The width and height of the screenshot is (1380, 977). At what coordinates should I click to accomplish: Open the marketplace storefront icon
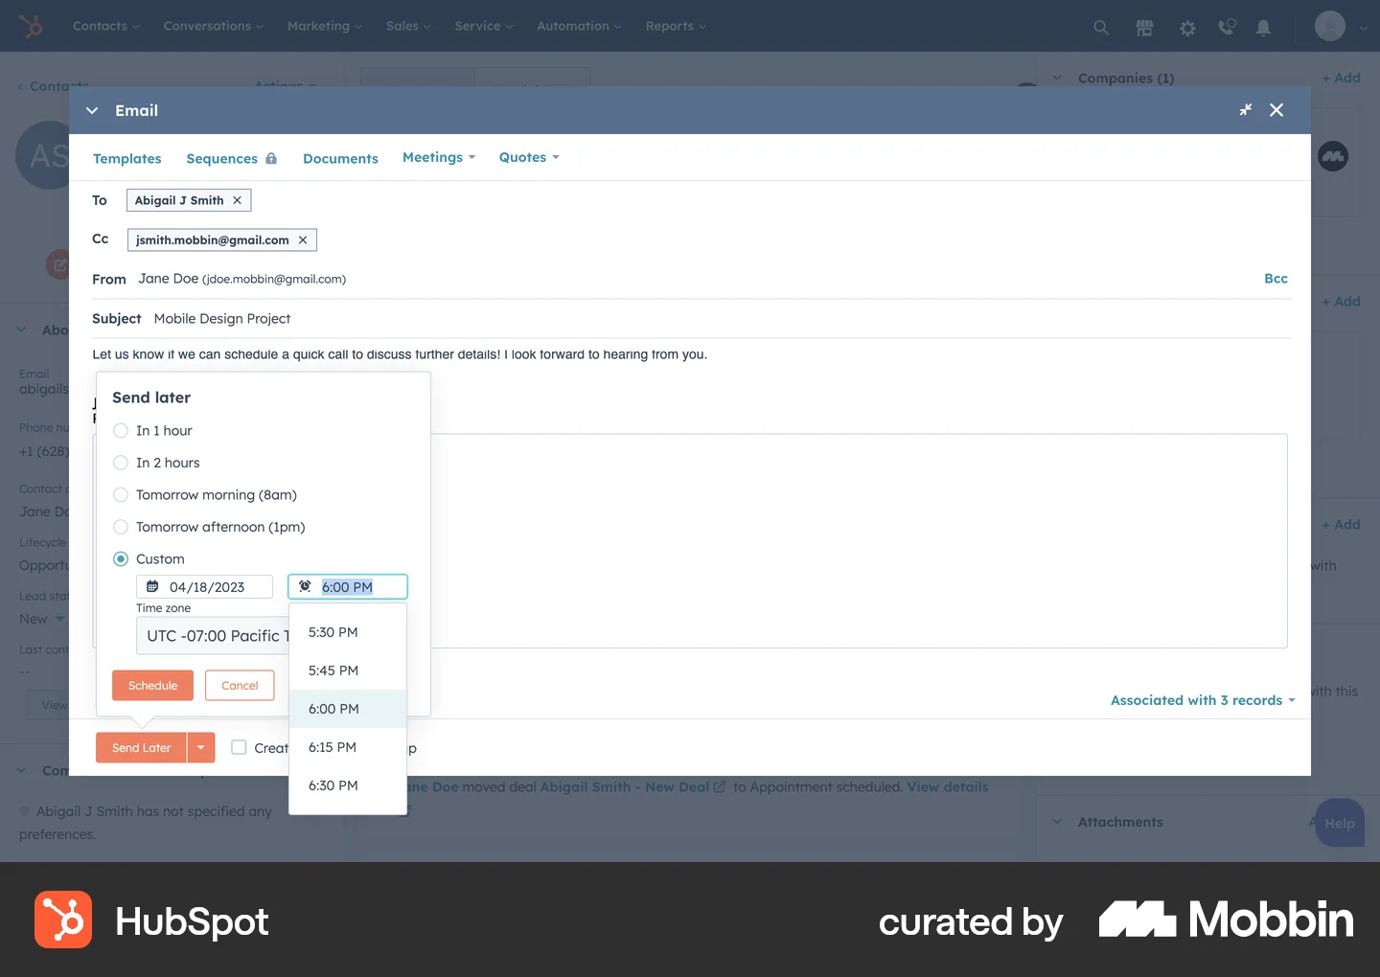pos(1144,27)
